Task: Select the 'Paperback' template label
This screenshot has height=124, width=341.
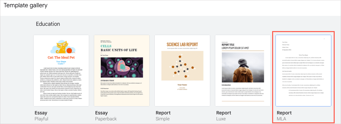Action: pos(106,119)
